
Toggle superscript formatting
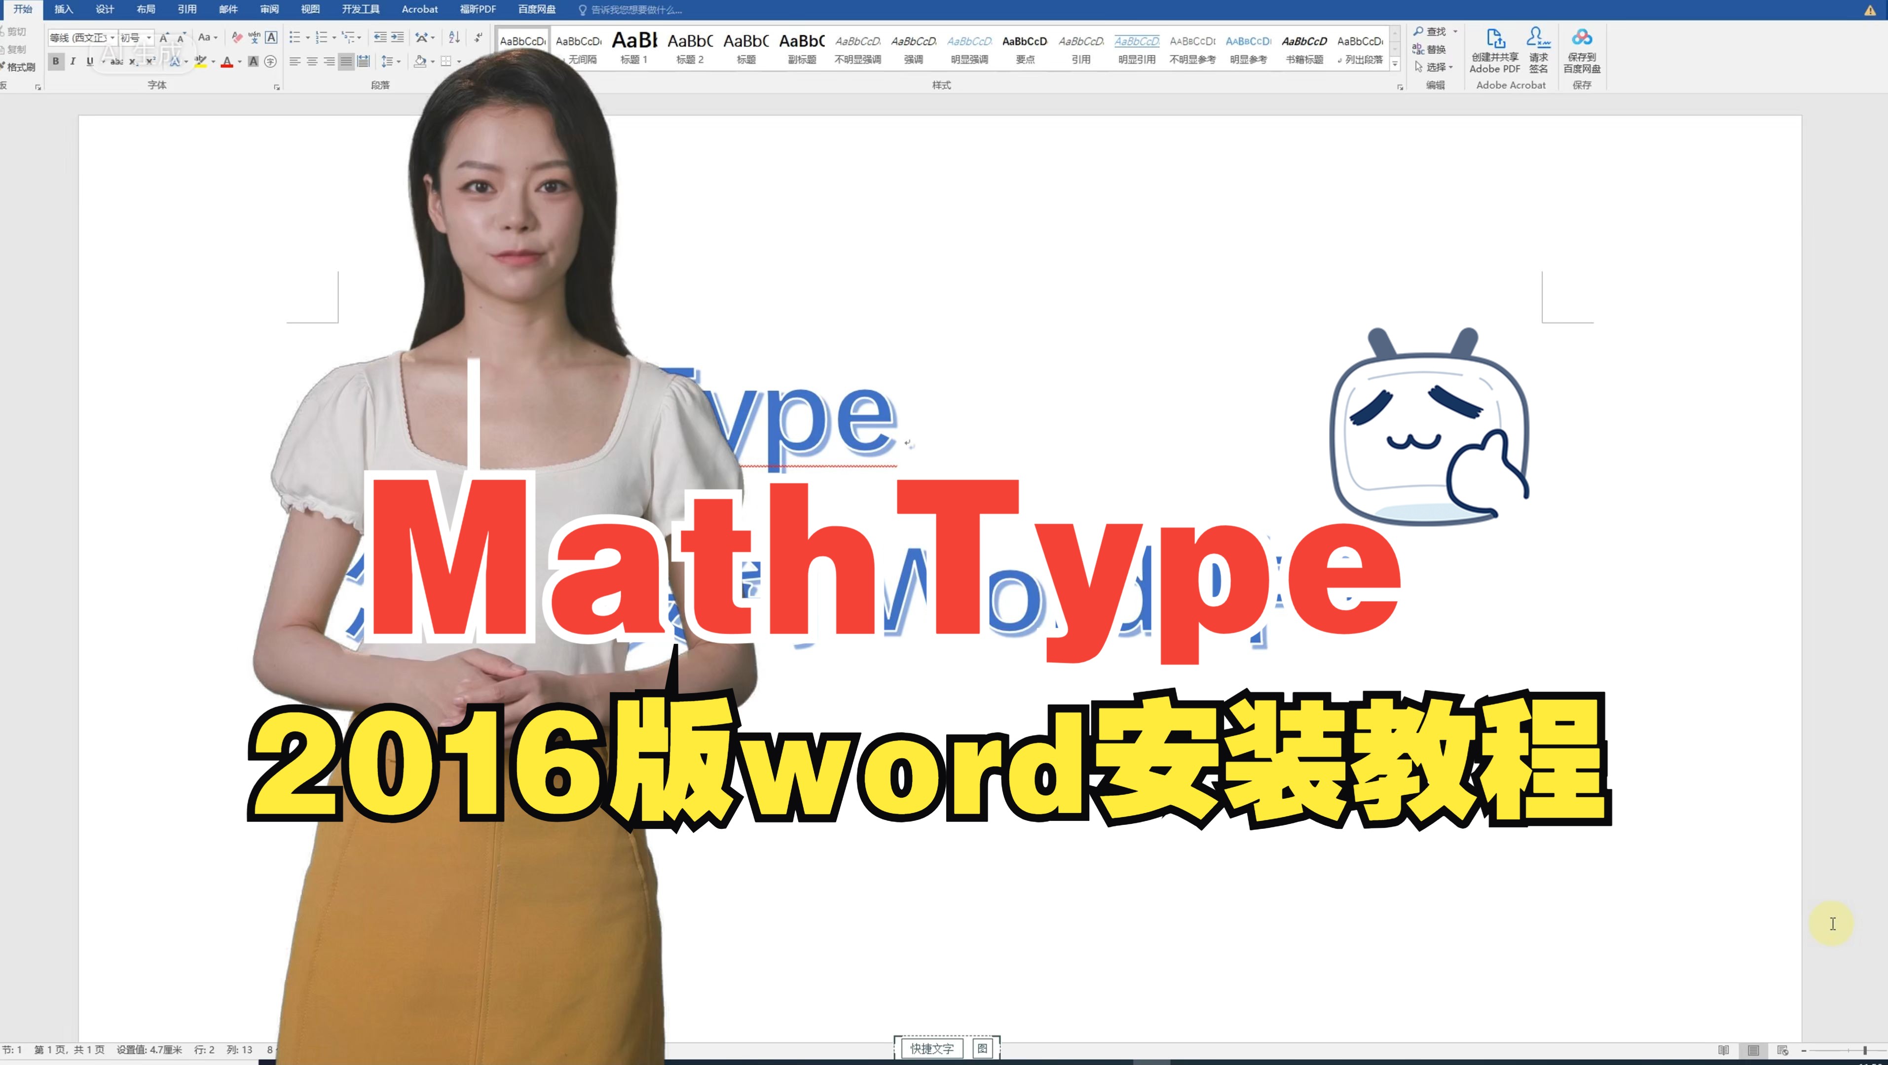[x=150, y=62]
